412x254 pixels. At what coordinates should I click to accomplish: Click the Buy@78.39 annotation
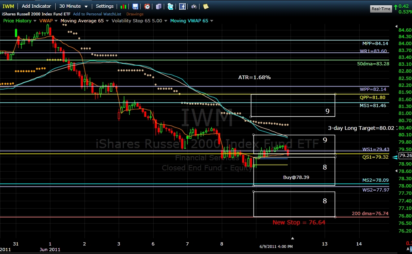click(296, 177)
